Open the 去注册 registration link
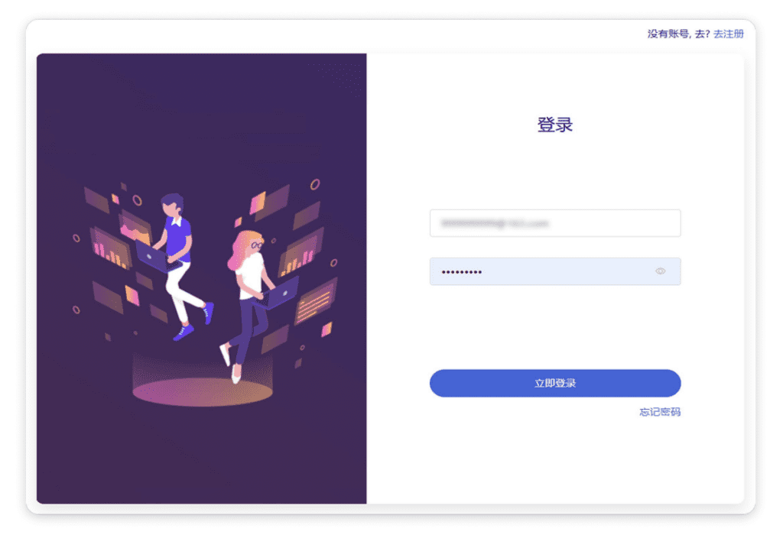The height and width of the screenshot is (535, 783). (x=728, y=34)
